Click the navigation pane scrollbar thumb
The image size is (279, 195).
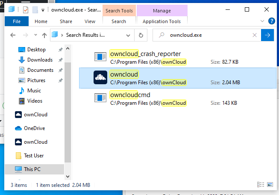point(68,112)
